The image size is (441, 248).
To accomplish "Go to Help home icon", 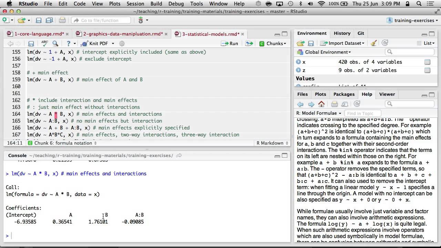I will (x=321, y=104).
